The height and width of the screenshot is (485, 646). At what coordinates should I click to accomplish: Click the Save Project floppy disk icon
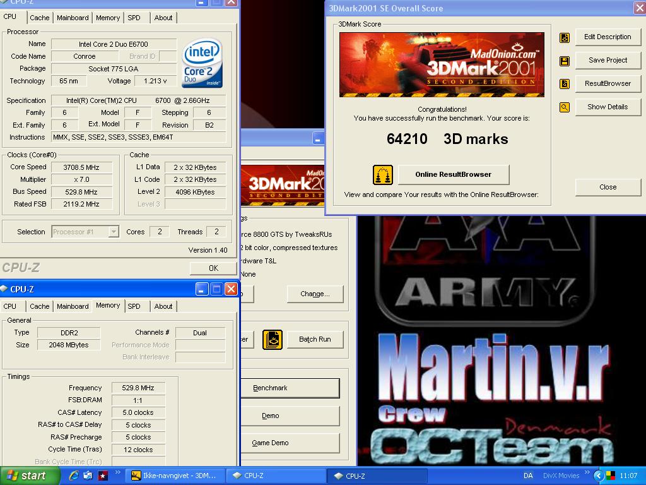[565, 61]
